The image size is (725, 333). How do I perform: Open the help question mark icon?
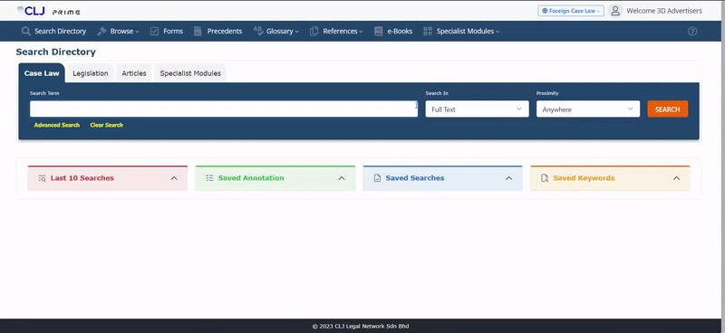(692, 32)
